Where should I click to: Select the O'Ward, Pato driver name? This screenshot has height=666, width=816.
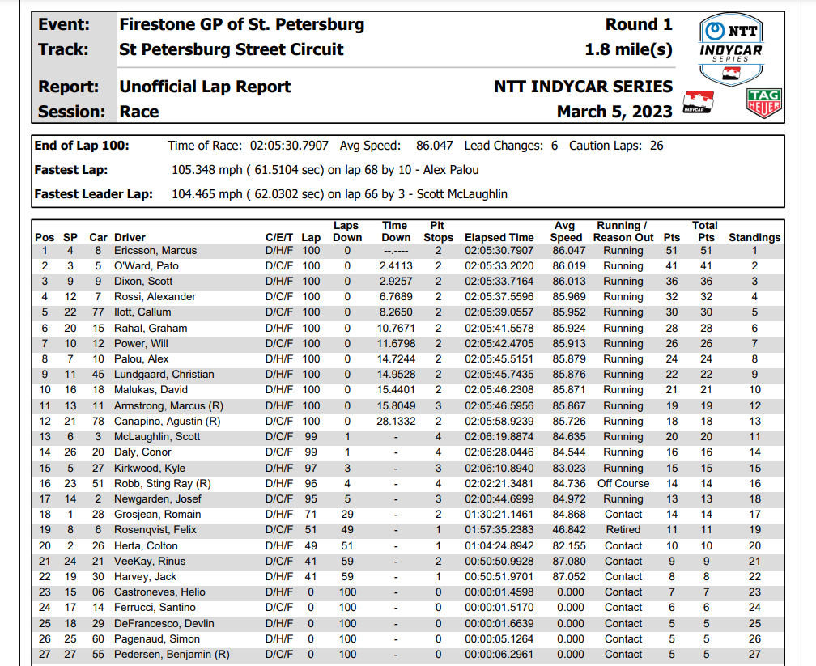pos(147,266)
